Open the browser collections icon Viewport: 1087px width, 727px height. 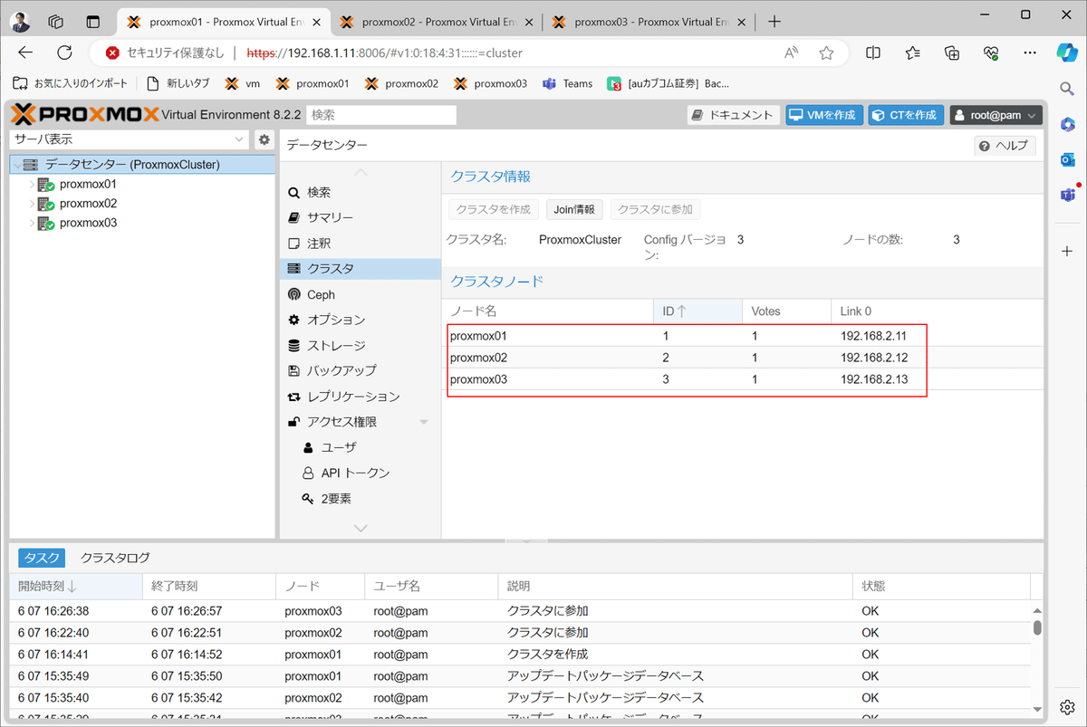952,53
